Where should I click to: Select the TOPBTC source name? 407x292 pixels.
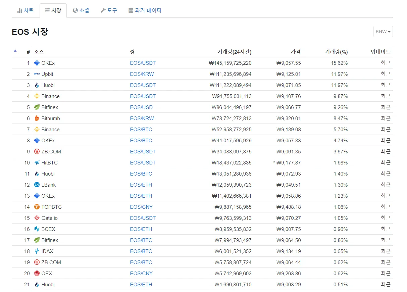[x=52, y=207]
